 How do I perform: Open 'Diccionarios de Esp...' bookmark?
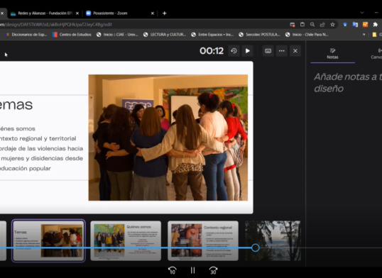pos(26,35)
